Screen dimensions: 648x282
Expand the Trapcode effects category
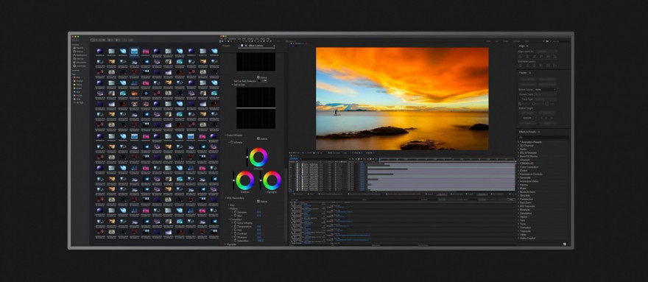click(x=518, y=230)
